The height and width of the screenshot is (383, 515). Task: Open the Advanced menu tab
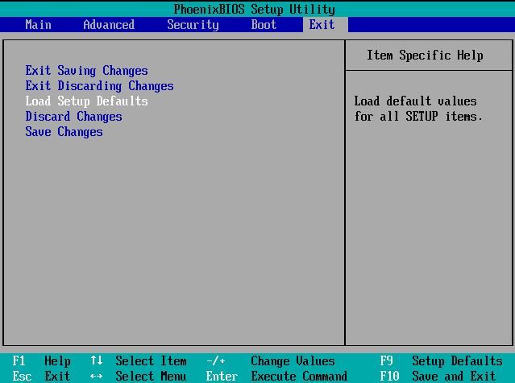(x=109, y=25)
